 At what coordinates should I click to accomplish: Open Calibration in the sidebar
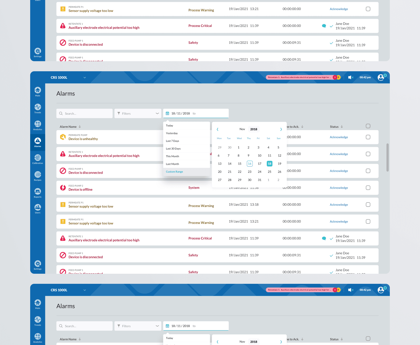[x=38, y=159]
